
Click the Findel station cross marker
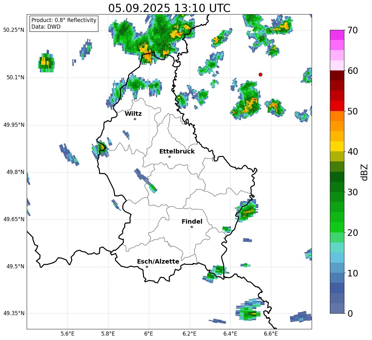[x=192, y=227]
